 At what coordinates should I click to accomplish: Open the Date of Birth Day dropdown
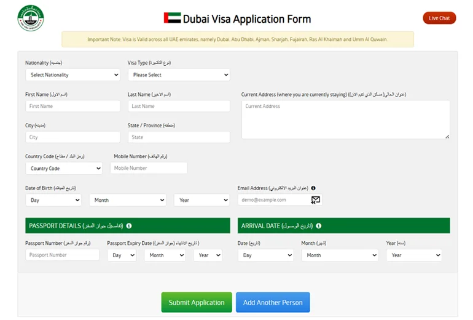(53, 200)
